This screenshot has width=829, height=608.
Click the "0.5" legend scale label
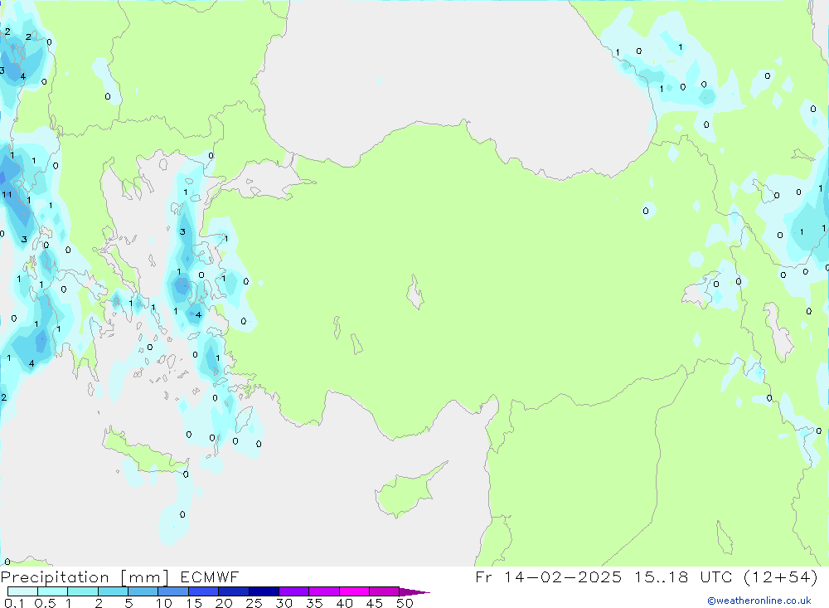tap(45, 603)
